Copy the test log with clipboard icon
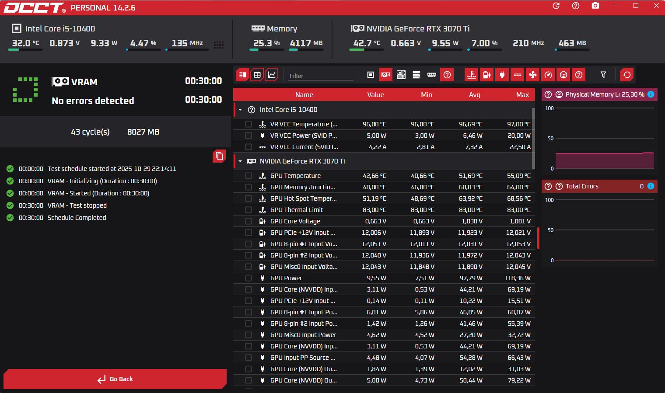This screenshot has width=665, height=393. click(219, 156)
